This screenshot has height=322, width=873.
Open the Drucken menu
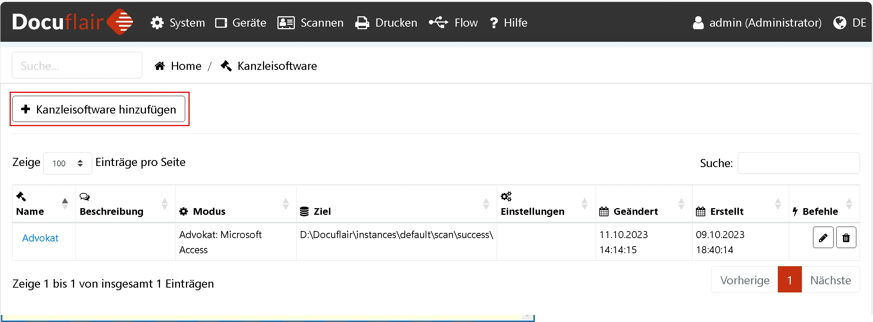[x=386, y=23]
